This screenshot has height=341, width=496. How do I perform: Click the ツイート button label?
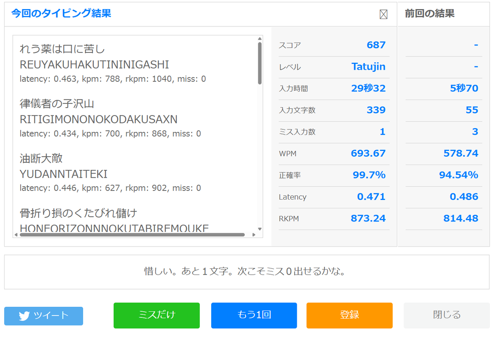click(51, 316)
